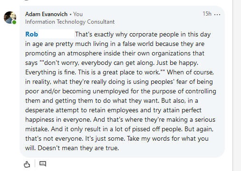Screen dimensions: 241x171
Task: Click the redacted surname after Rob
Action: pos(57,34)
